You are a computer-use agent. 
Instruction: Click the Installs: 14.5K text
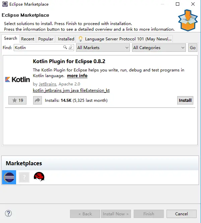76,100
